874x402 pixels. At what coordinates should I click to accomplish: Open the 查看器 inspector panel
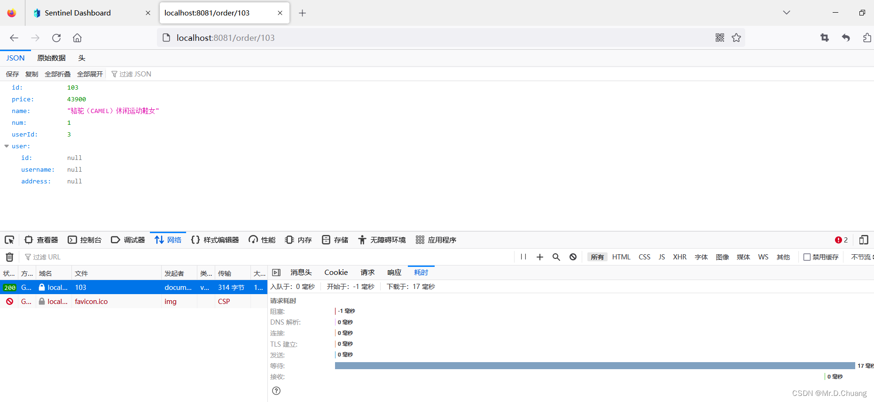(41, 240)
